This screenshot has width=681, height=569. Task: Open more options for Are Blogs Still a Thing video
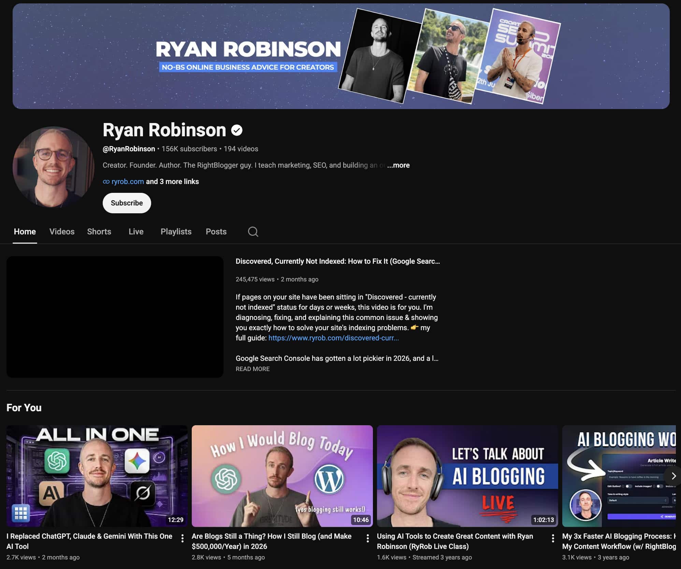point(367,538)
